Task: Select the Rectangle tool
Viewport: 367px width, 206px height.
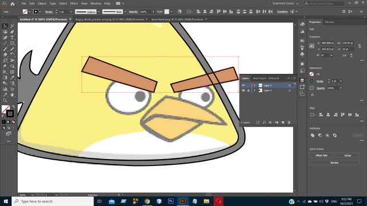Action: point(12,43)
